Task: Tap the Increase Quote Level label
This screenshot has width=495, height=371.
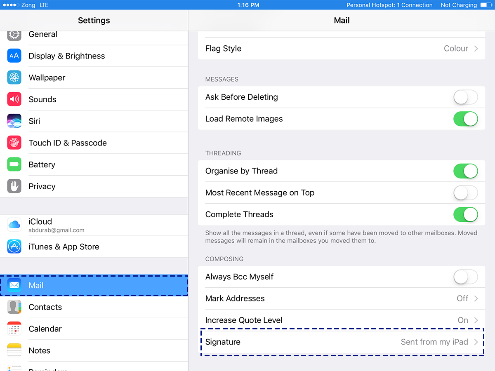Action: [244, 320]
